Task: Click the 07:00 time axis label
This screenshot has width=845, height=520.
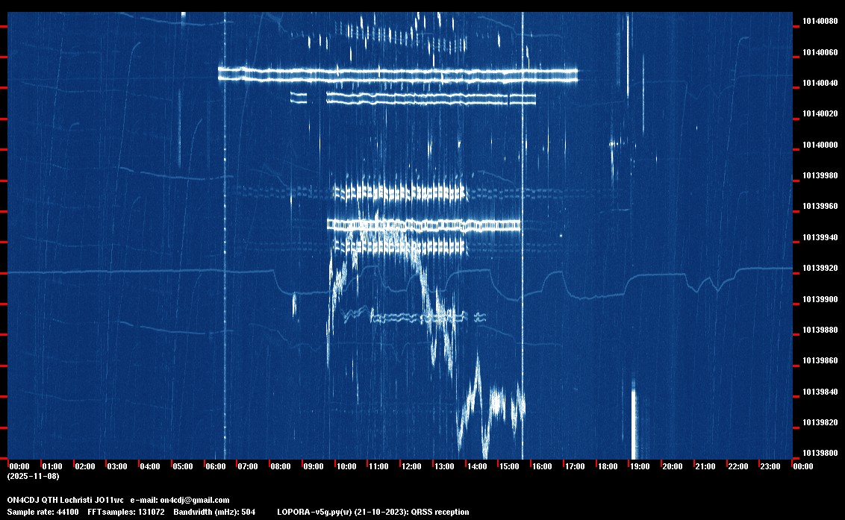Action: point(248,466)
